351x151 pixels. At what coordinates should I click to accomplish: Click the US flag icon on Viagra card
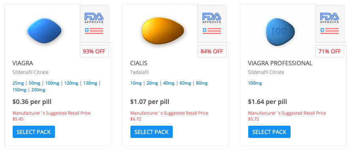point(94,31)
